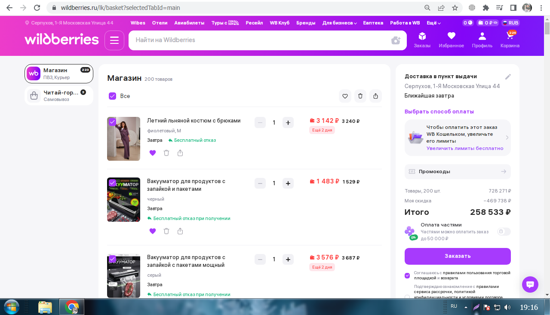Open Заказы orders icon
This screenshot has width=550, height=315.
(x=422, y=40)
